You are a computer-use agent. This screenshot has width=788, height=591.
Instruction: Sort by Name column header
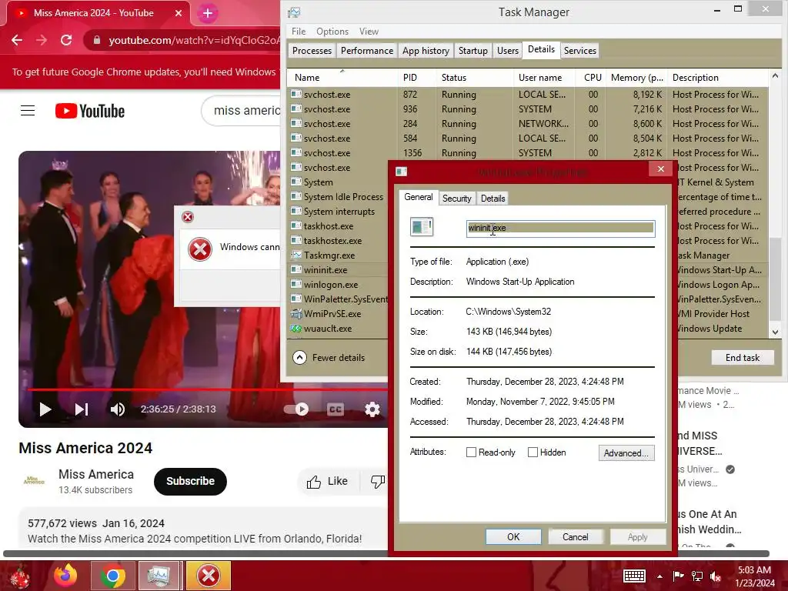342,78
